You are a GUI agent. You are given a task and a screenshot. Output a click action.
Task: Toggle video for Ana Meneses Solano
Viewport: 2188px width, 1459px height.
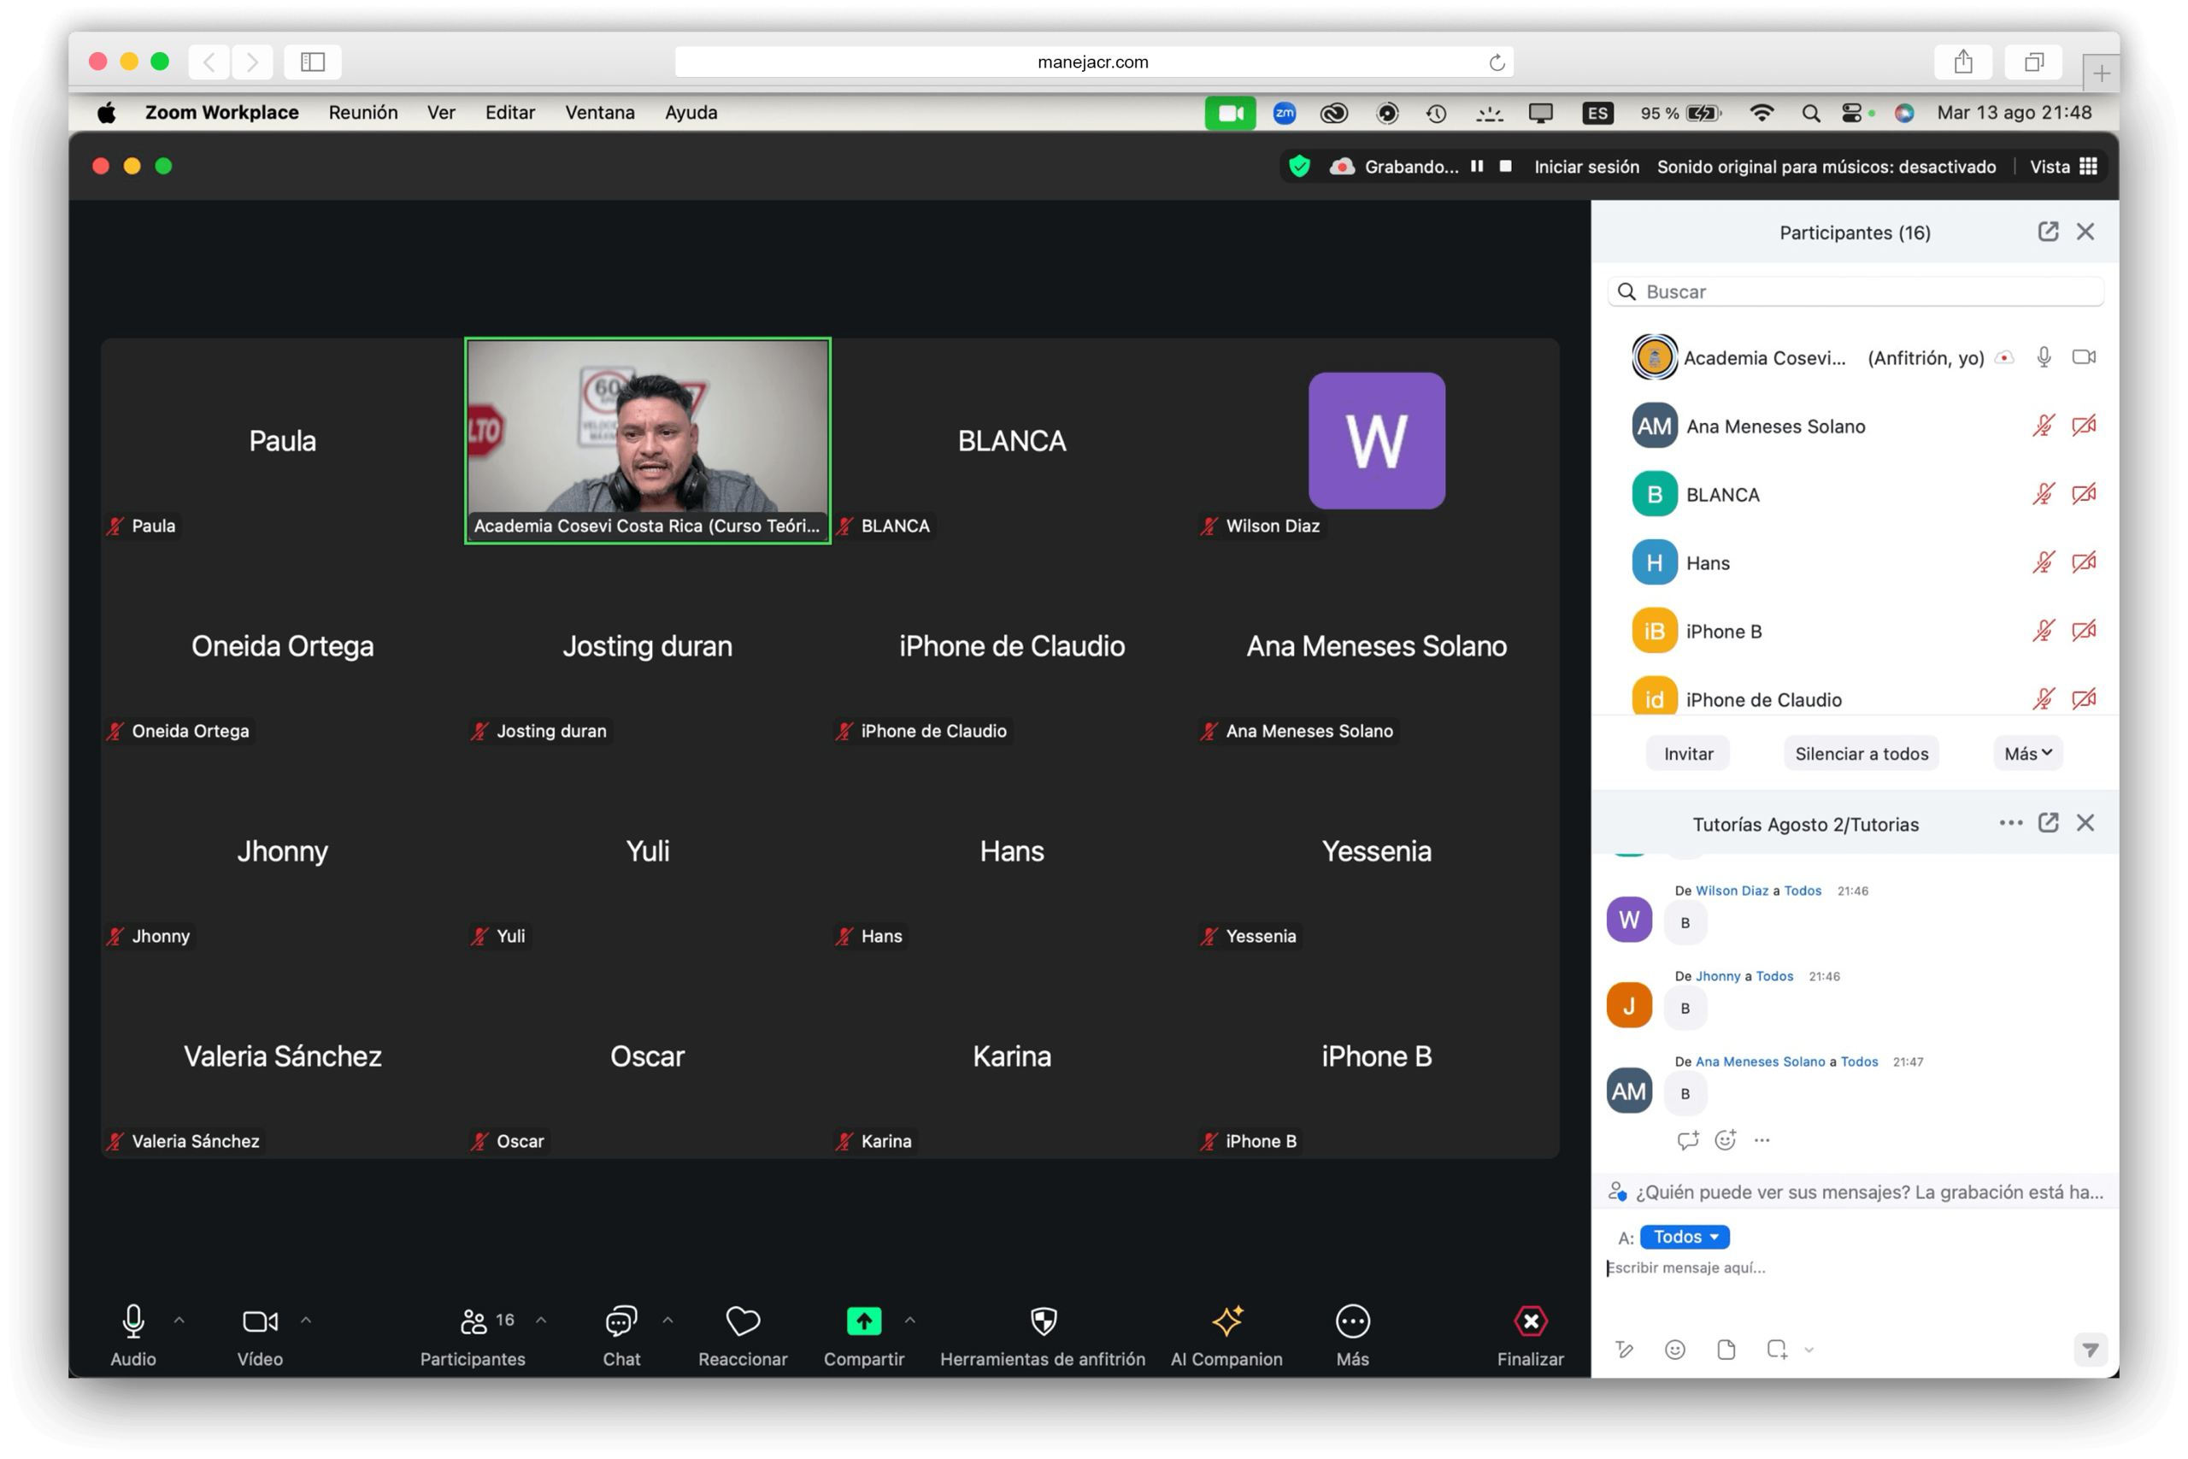click(x=2084, y=427)
